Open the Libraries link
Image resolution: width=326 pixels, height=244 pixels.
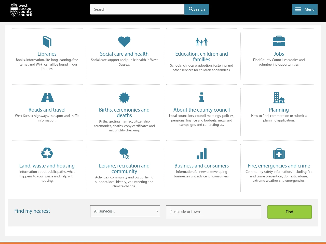47,54
